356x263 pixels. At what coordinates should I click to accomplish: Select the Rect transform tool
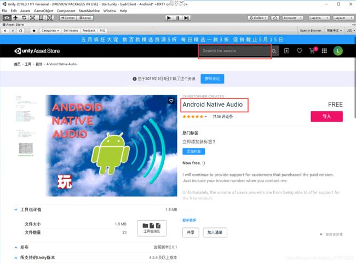click(41, 18)
